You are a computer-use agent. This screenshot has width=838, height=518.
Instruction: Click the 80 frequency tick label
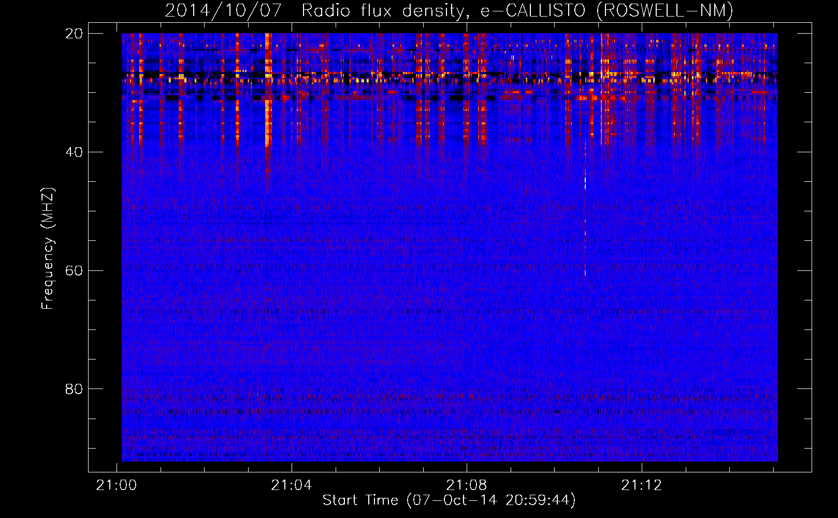pos(74,389)
